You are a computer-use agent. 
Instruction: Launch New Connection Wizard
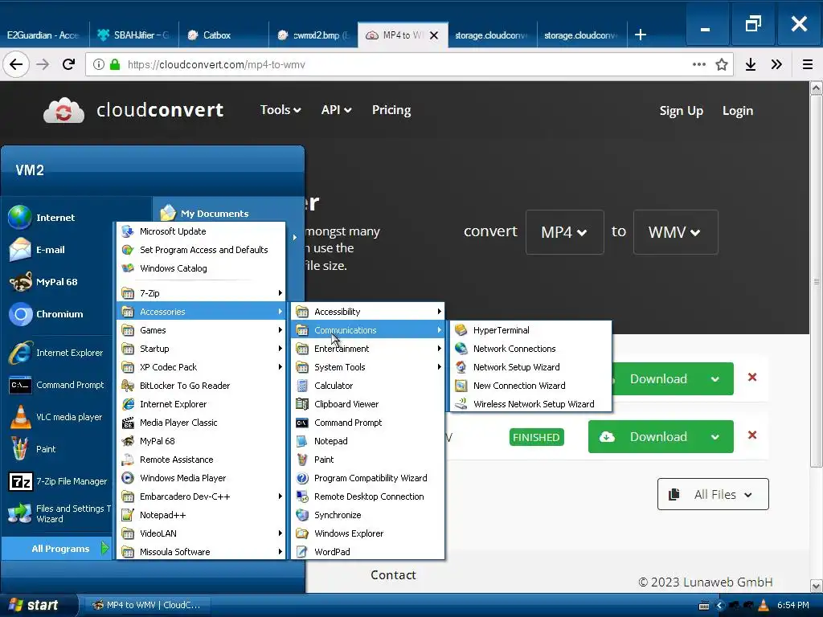[x=530, y=385]
